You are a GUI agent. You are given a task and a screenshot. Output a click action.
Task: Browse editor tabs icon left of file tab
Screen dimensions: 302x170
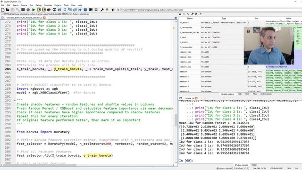tap(2, 18)
